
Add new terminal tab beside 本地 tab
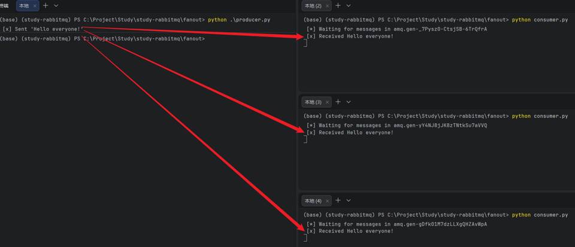tap(46, 5)
